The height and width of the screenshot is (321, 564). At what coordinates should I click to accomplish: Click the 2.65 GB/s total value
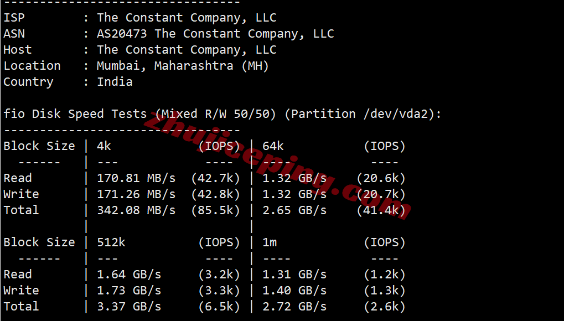pyautogui.click(x=294, y=210)
